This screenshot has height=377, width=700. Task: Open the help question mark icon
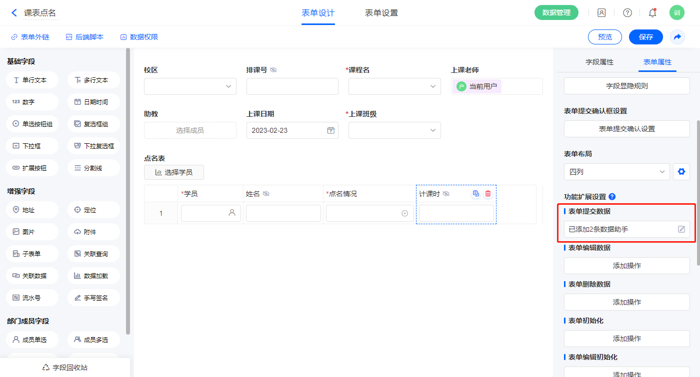tap(627, 13)
